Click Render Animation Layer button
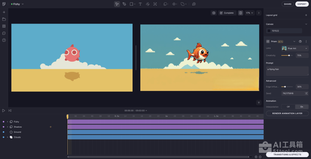Image resolution: width=311 pixels, height=159 pixels. coord(287,113)
